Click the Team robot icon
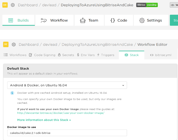The width and height of the screenshot is (178, 140). (x=83, y=20)
